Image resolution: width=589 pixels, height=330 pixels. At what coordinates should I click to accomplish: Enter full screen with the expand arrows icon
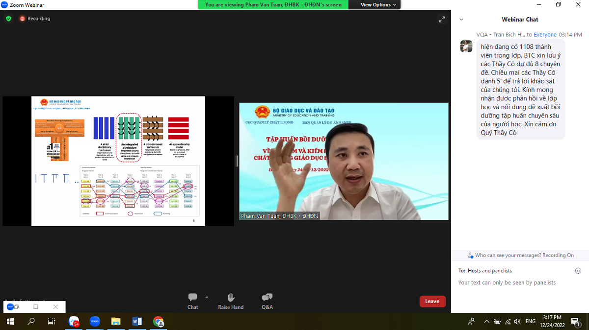click(442, 19)
